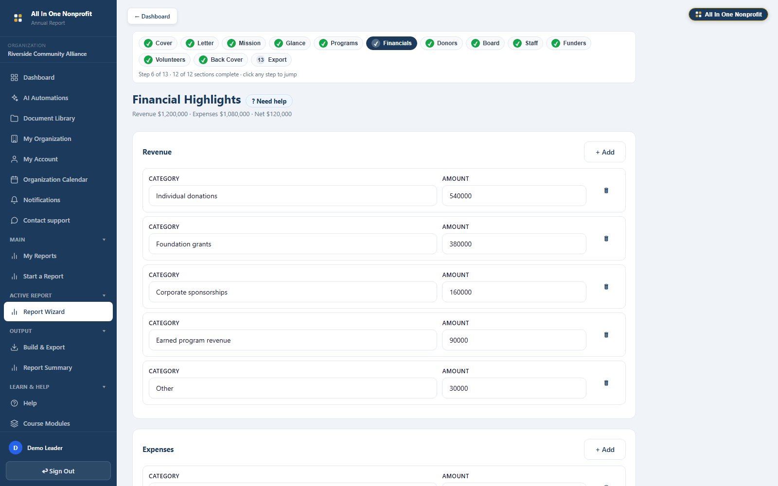Add a new Revenue row
778x486 pixels.
[605, 152]
